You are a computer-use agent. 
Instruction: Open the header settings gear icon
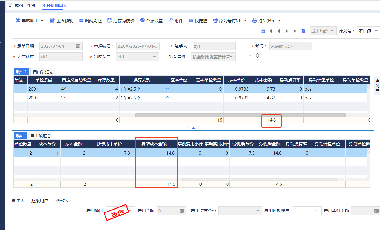258,55
